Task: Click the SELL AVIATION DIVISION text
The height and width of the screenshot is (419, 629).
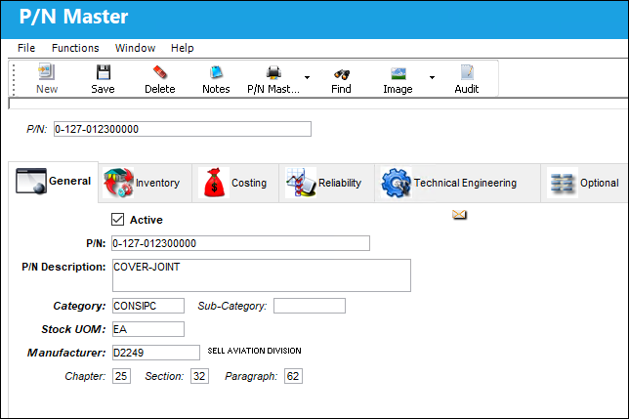Action: [x=254, y=351]
